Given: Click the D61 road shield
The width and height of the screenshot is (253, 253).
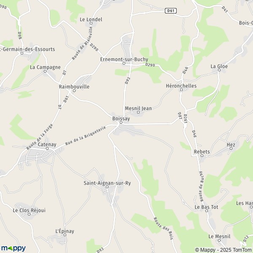Looking at the screenshot, I should point(171,11).
